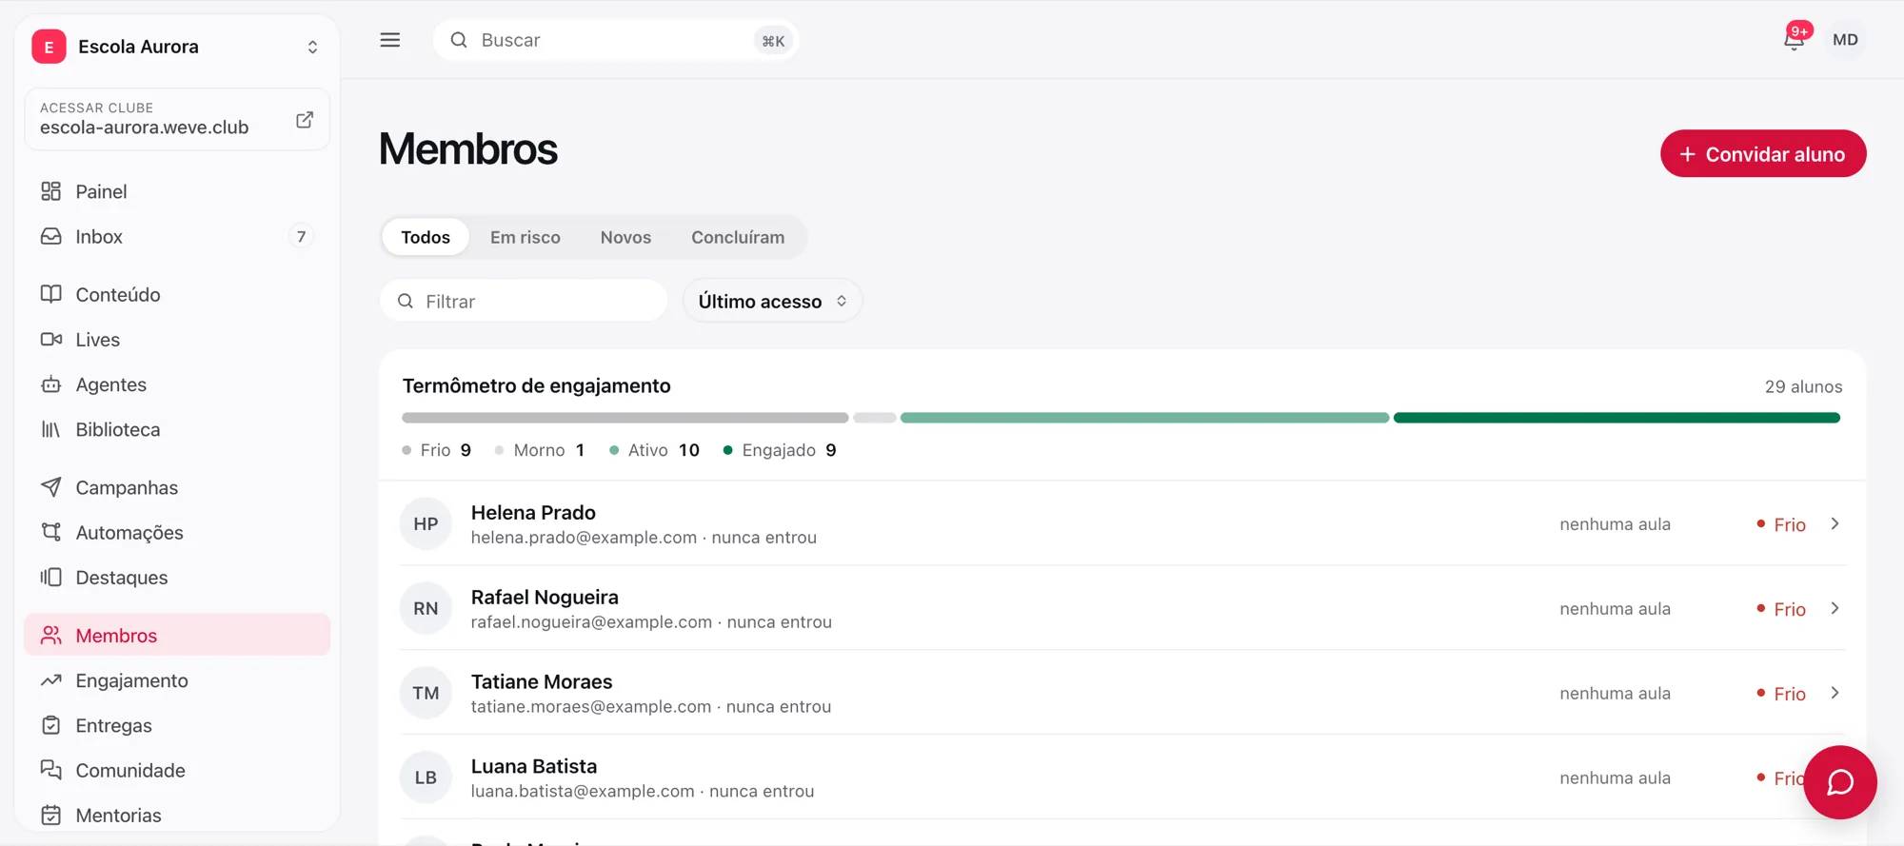Open Inbox in the sidebar
The width and height of the screenshot is (1904, 846).
[x=177, y=236]
